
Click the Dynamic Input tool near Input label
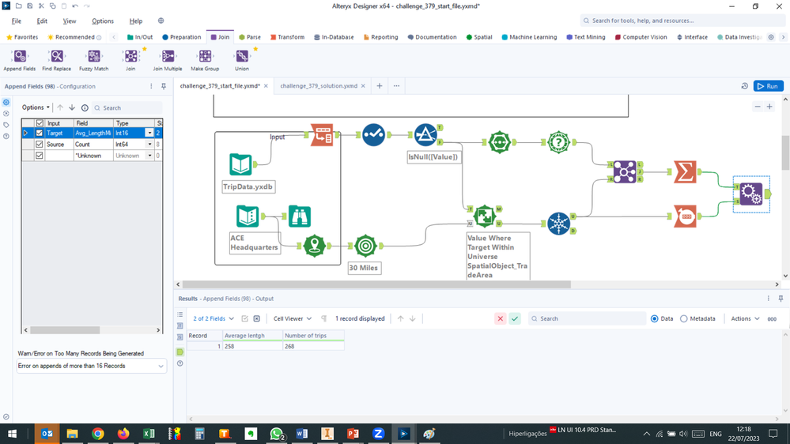[x=322, y=134]
